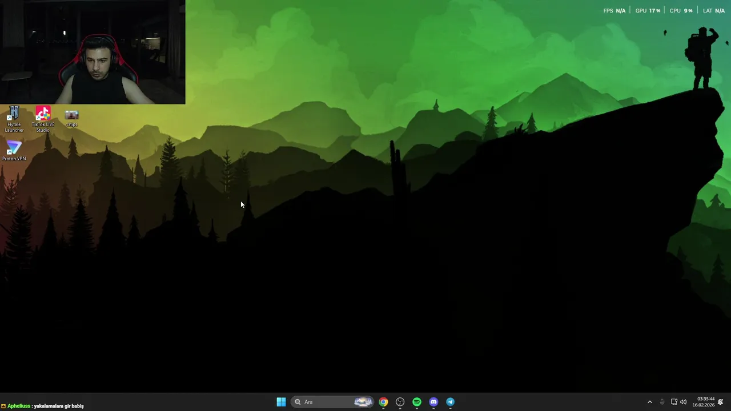Open the chips desktop file
Image resolution: width=731 pixels, height=411 pixels.
[x=71, y=118]
